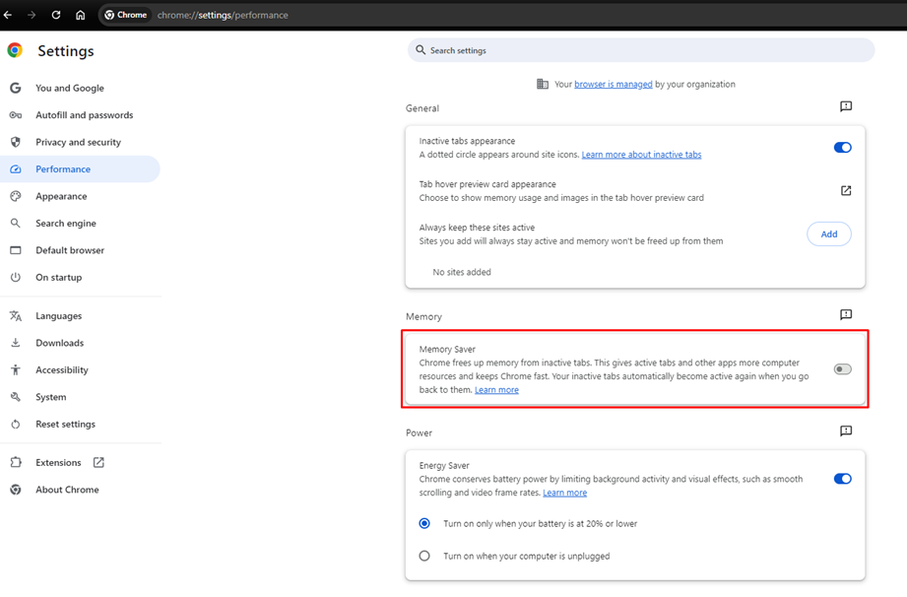Open Privacy and security settings

[80, 142]
